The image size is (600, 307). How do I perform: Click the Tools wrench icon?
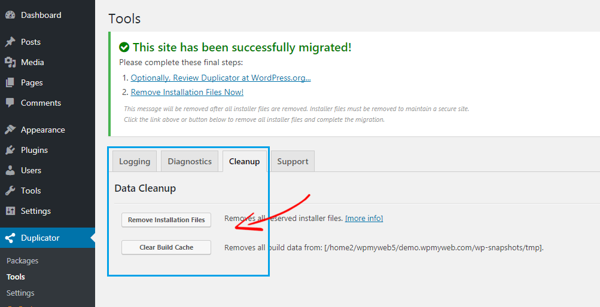10,191
